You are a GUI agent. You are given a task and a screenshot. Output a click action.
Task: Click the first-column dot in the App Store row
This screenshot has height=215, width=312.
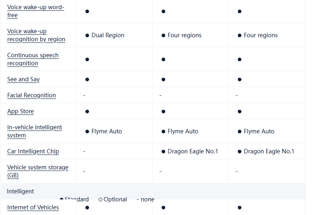coord(87,111)
